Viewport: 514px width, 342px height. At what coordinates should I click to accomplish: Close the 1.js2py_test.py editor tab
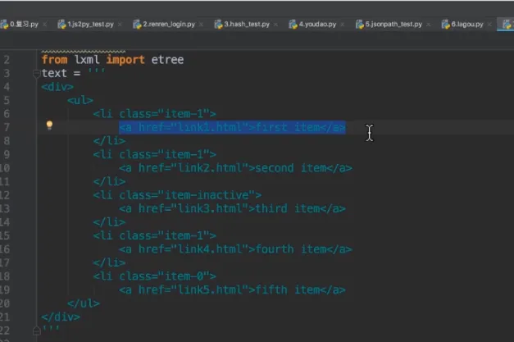(121, 25)
